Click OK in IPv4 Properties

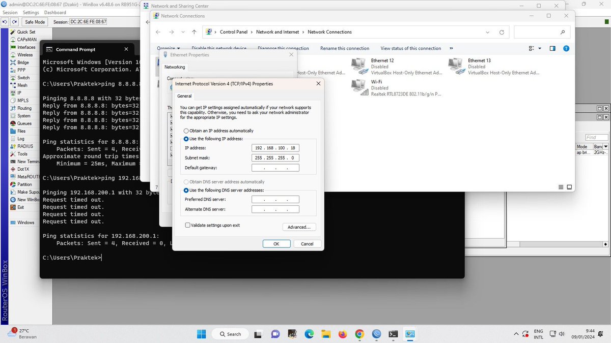tap(276, 244)
